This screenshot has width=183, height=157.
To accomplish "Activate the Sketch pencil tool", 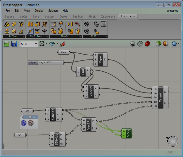I will coord(62,44).
